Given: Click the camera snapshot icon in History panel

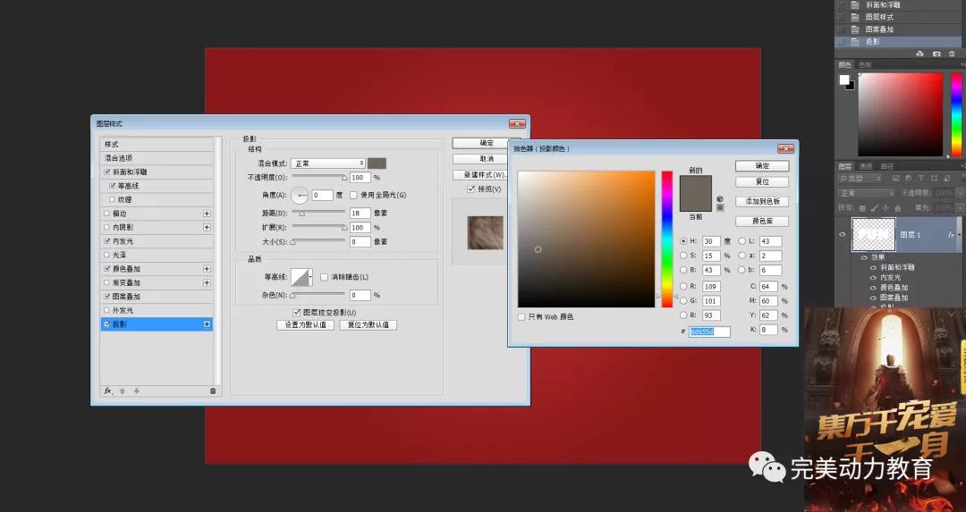Looking at the screenshot, I should tap(936, 54).
